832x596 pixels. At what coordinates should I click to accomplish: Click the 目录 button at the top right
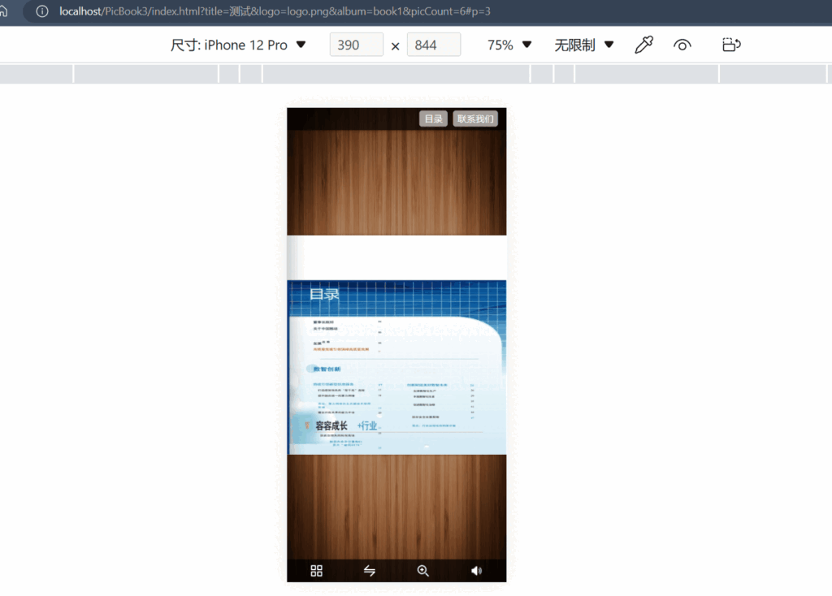tap(433, 119)
